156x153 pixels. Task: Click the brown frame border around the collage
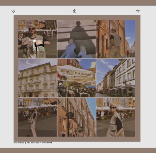[77, 17]
